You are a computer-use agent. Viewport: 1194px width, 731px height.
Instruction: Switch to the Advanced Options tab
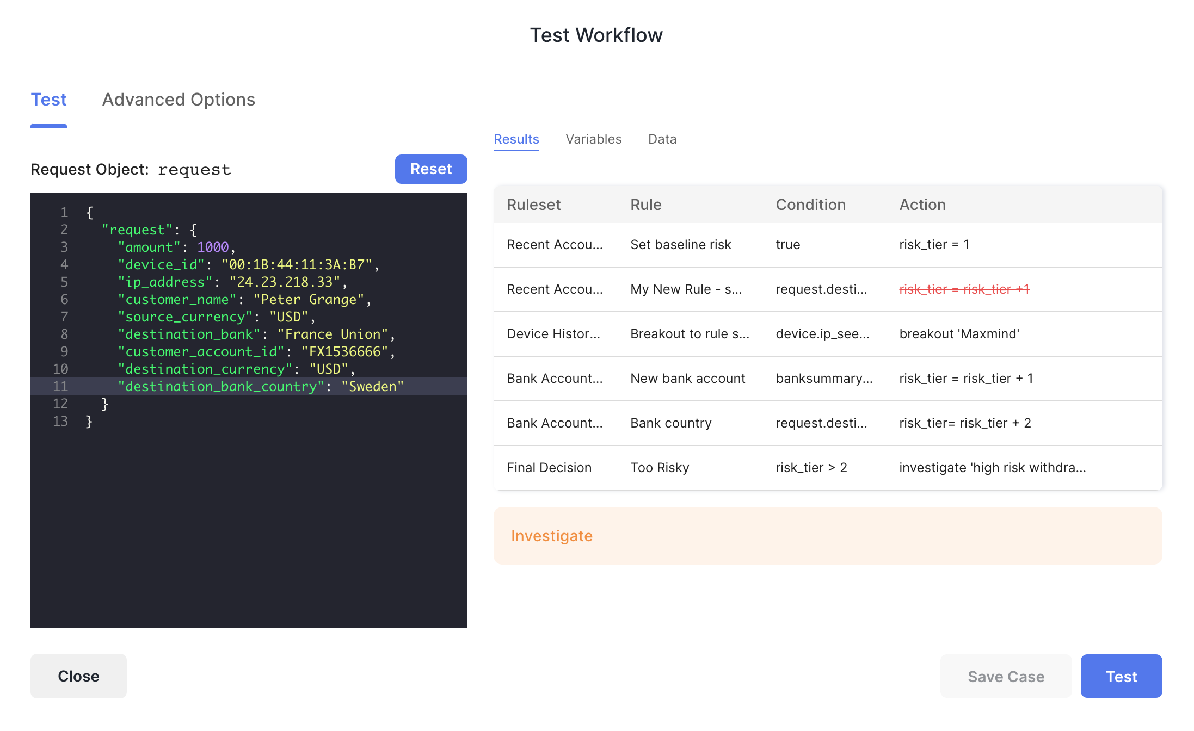(x=179, y=100)
